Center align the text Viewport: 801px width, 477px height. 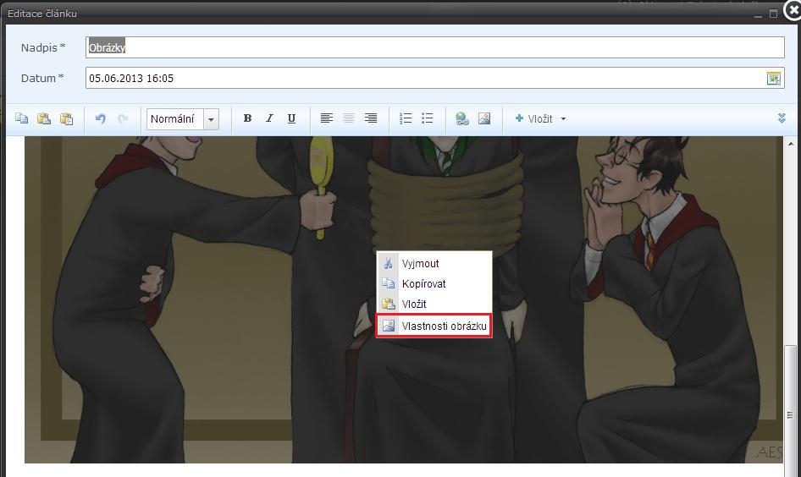click(348, 119)
